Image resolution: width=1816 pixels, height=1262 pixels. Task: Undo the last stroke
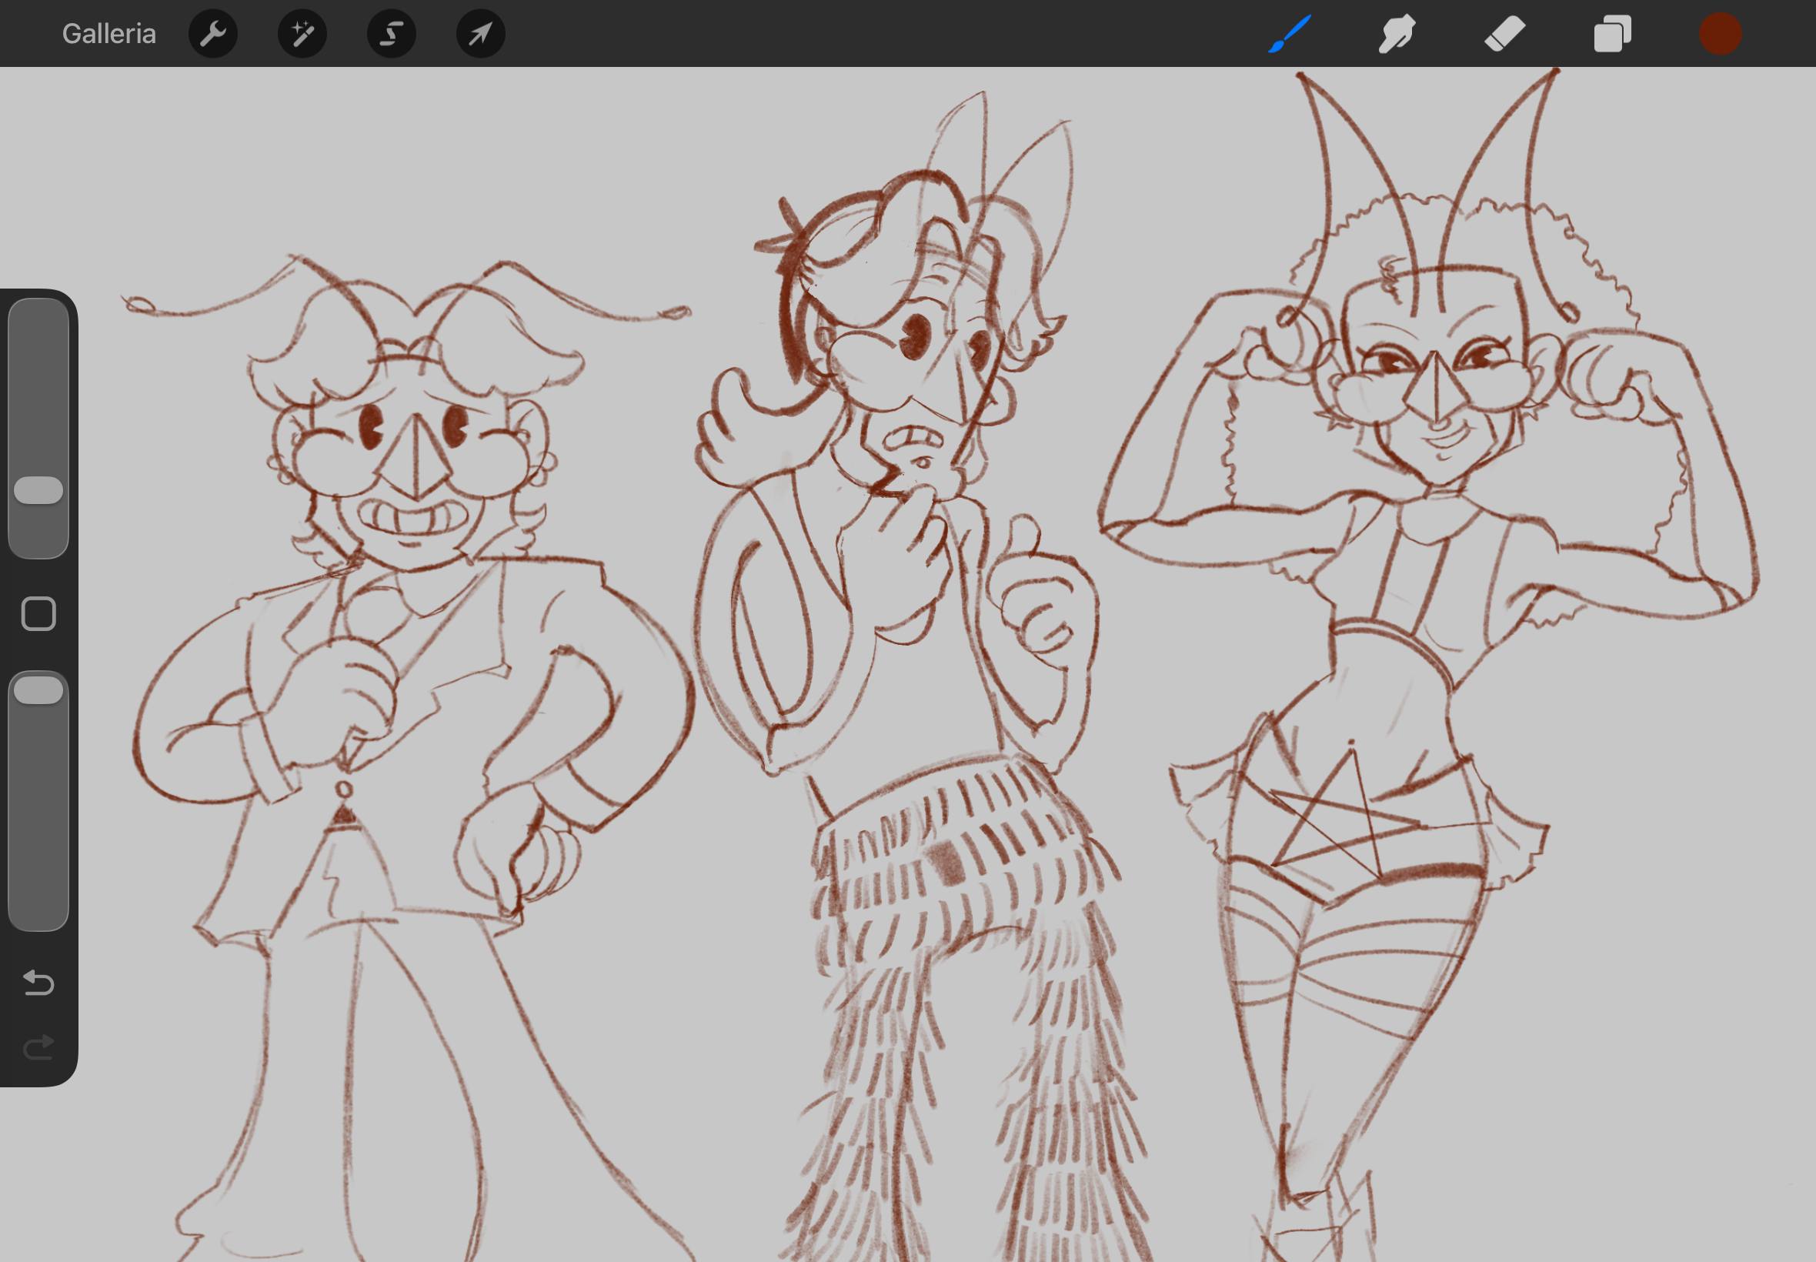[x=38, y=983]
